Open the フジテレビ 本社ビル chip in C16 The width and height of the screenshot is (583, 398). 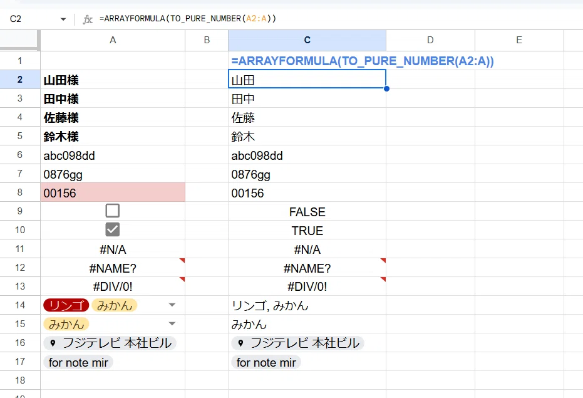pyautogui.click(x=298, y=343)
